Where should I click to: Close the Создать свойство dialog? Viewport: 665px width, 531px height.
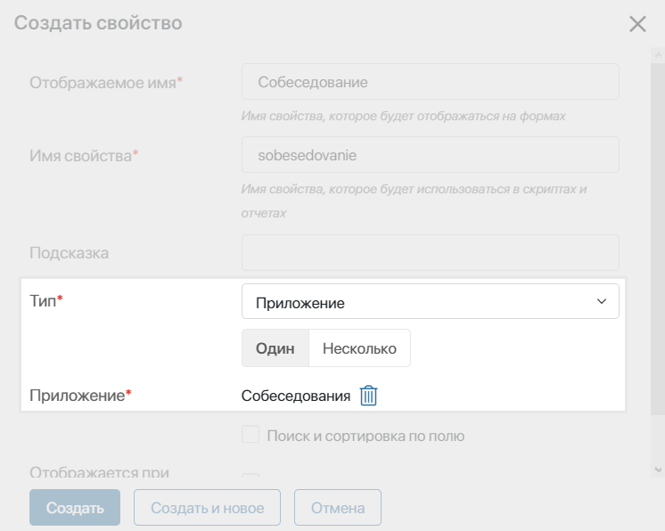coord(637,24)
